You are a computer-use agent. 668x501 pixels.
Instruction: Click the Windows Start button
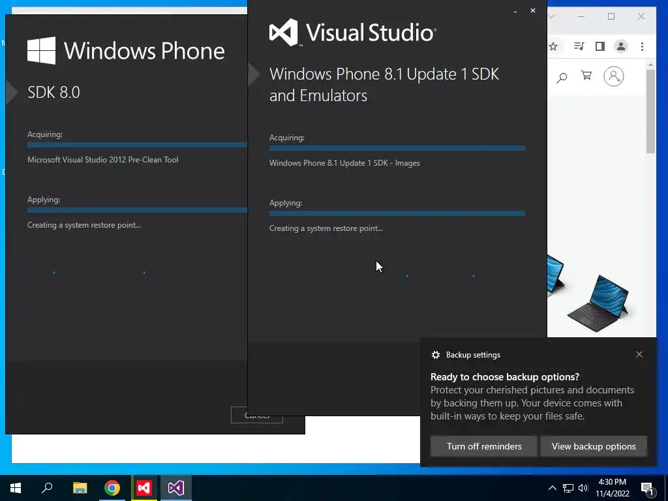tap(16, 488)
